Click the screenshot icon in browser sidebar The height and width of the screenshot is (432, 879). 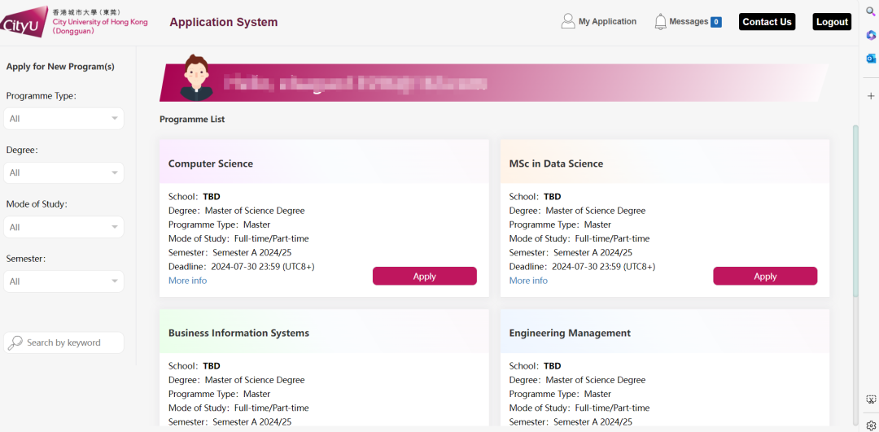click(871, 399)
